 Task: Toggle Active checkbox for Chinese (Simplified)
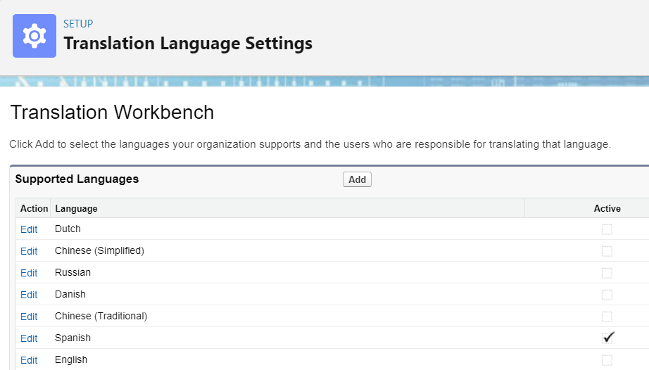pyautogui.click(x=607, y=251)
